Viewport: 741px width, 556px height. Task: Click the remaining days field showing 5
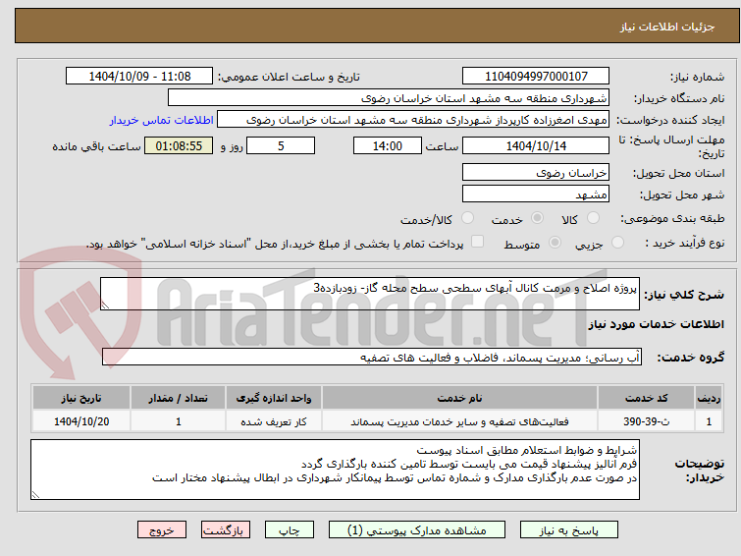[x=281, y=145]
